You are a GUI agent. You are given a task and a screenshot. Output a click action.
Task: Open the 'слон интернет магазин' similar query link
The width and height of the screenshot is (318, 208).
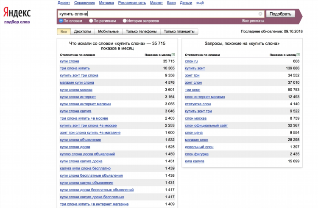tap(205, 97)
